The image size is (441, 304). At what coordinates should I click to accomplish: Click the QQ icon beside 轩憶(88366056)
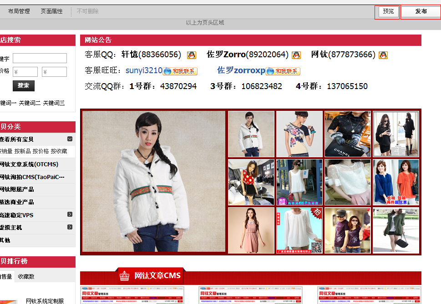pyautogui.click(x=191, y=55)
